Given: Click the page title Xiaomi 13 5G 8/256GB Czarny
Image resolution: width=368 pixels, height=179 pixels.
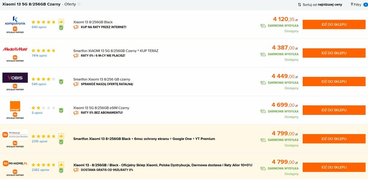Looking at the screenshot, I should tap(32, 4).
